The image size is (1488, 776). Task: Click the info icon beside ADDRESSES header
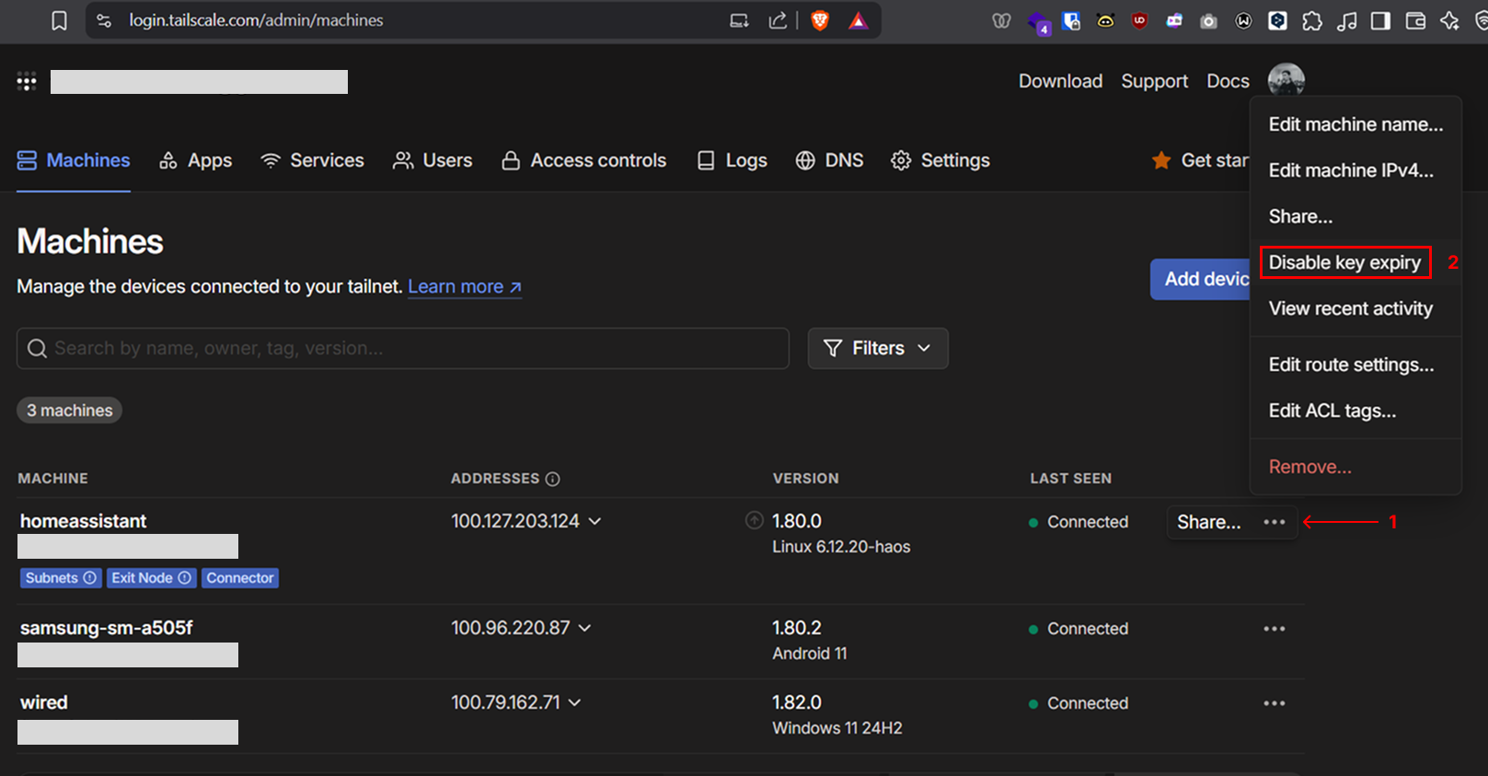pyautogui.click(x=552, y=479)
